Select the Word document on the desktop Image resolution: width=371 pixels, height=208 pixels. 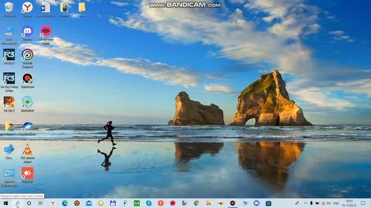[45, 8]
